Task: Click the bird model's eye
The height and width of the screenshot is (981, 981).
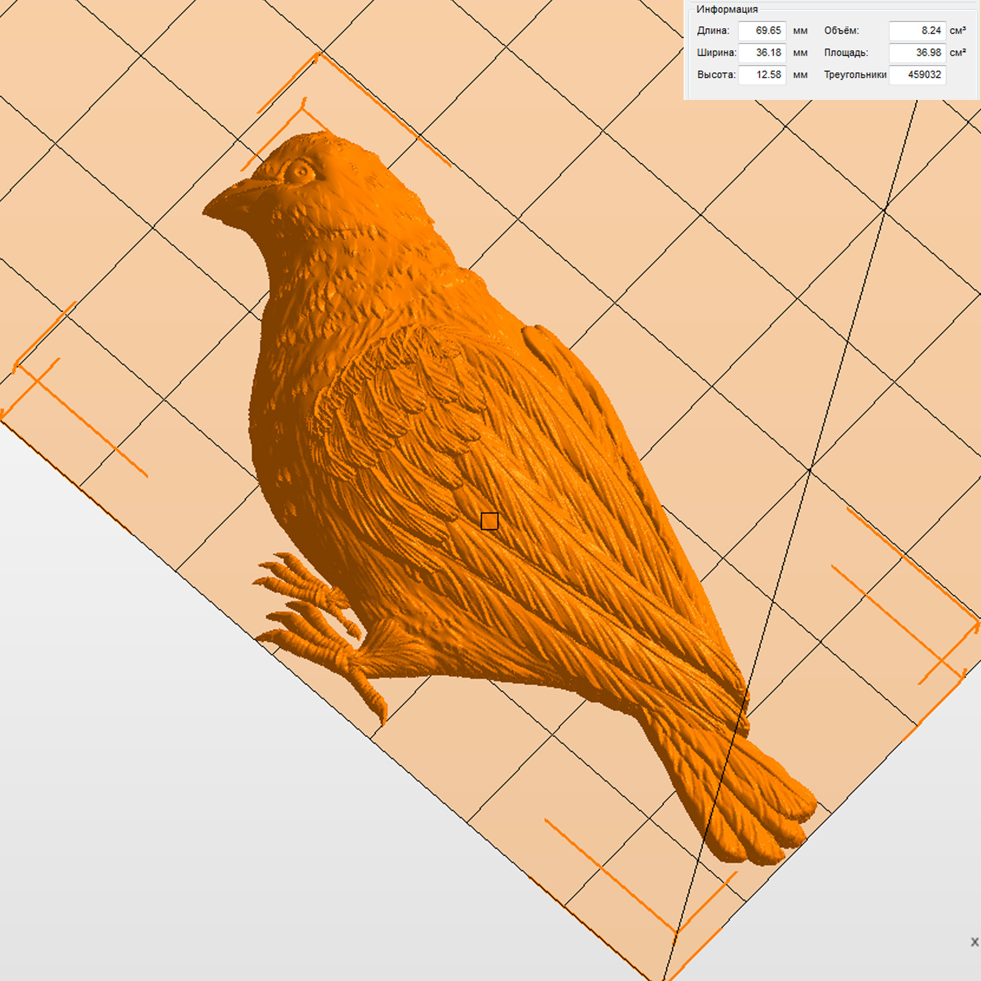Action: 300,171
